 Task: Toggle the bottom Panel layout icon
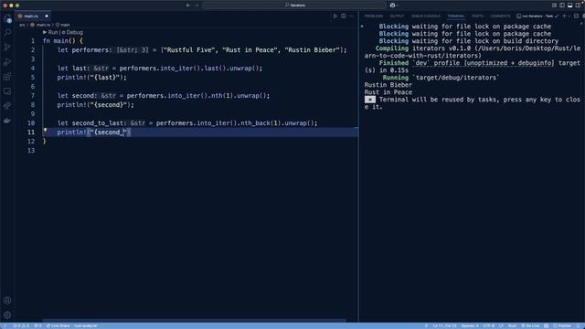(569, 5)
